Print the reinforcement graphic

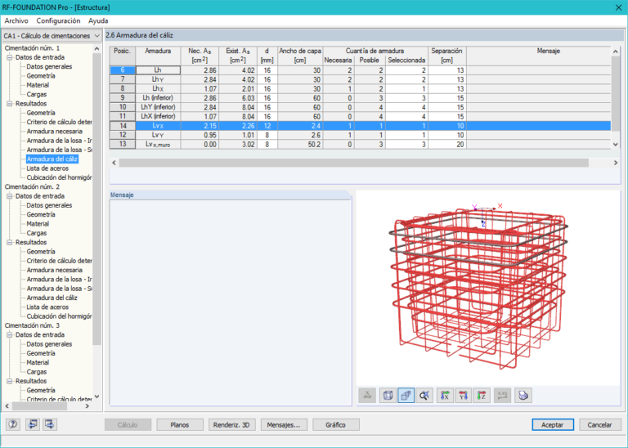click(x=523, y=396)
